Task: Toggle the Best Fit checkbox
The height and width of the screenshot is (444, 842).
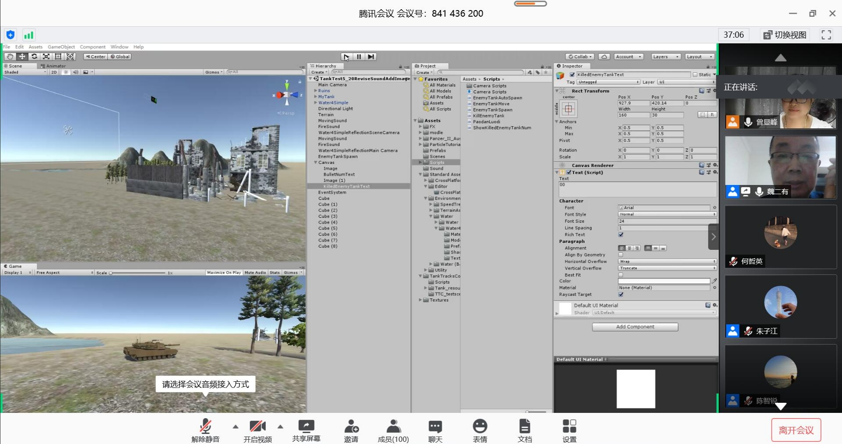Action: tap(621, 275)
